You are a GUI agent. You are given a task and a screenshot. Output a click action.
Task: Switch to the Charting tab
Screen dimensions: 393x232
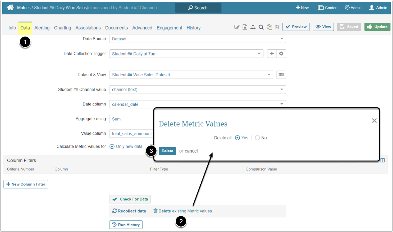(62, 28)
